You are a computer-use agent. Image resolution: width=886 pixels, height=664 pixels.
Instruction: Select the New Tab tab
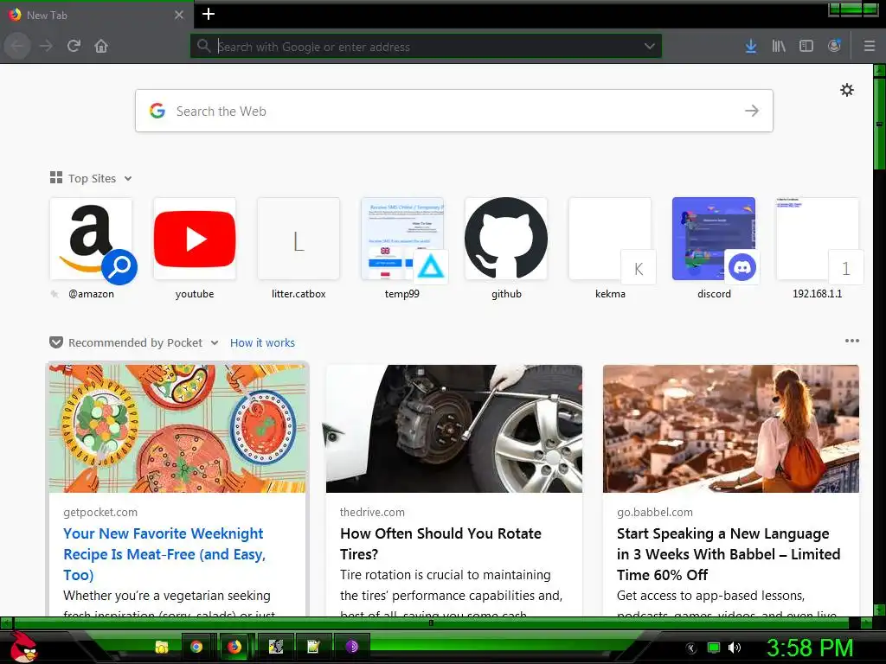click(x=96, y=16)
